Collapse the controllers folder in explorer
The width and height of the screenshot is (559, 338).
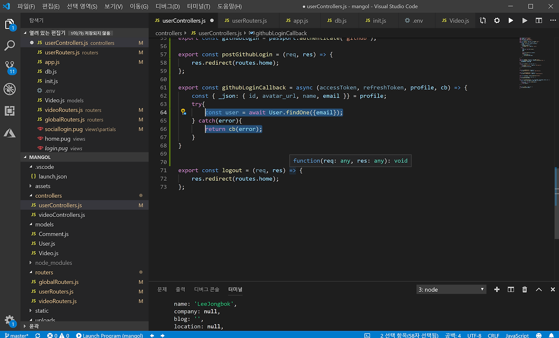click(x=48, y=196)
